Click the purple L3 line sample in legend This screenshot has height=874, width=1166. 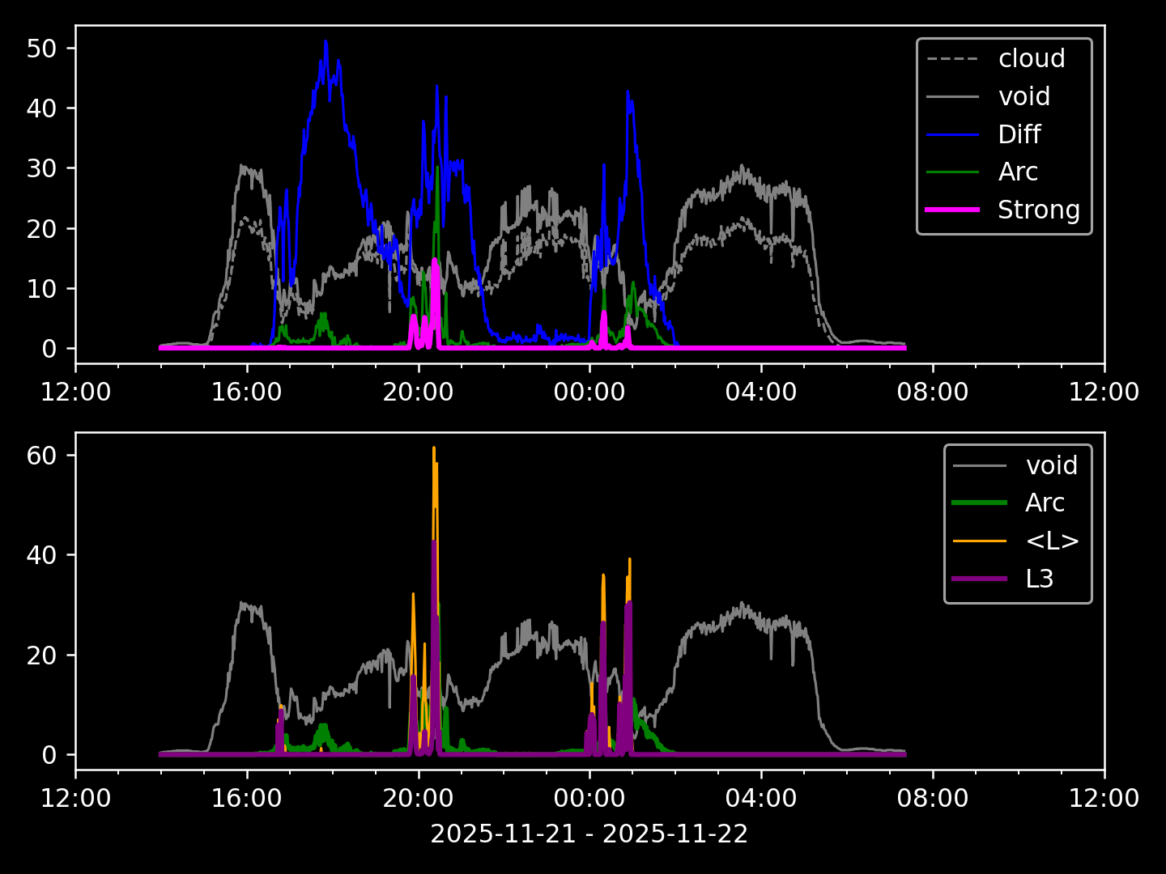click(980, 579)
